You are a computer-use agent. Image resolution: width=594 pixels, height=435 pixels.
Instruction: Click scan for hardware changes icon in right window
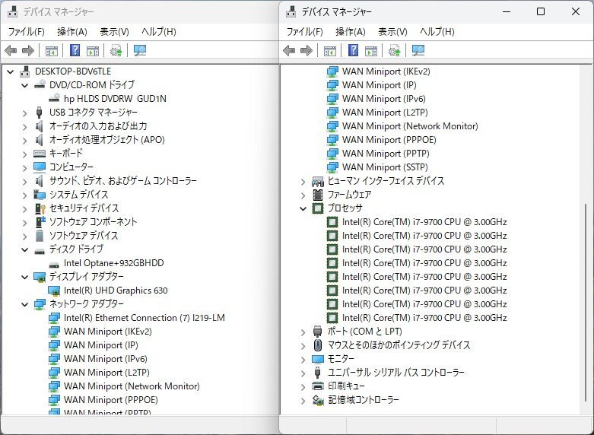[x=418, y=51]
